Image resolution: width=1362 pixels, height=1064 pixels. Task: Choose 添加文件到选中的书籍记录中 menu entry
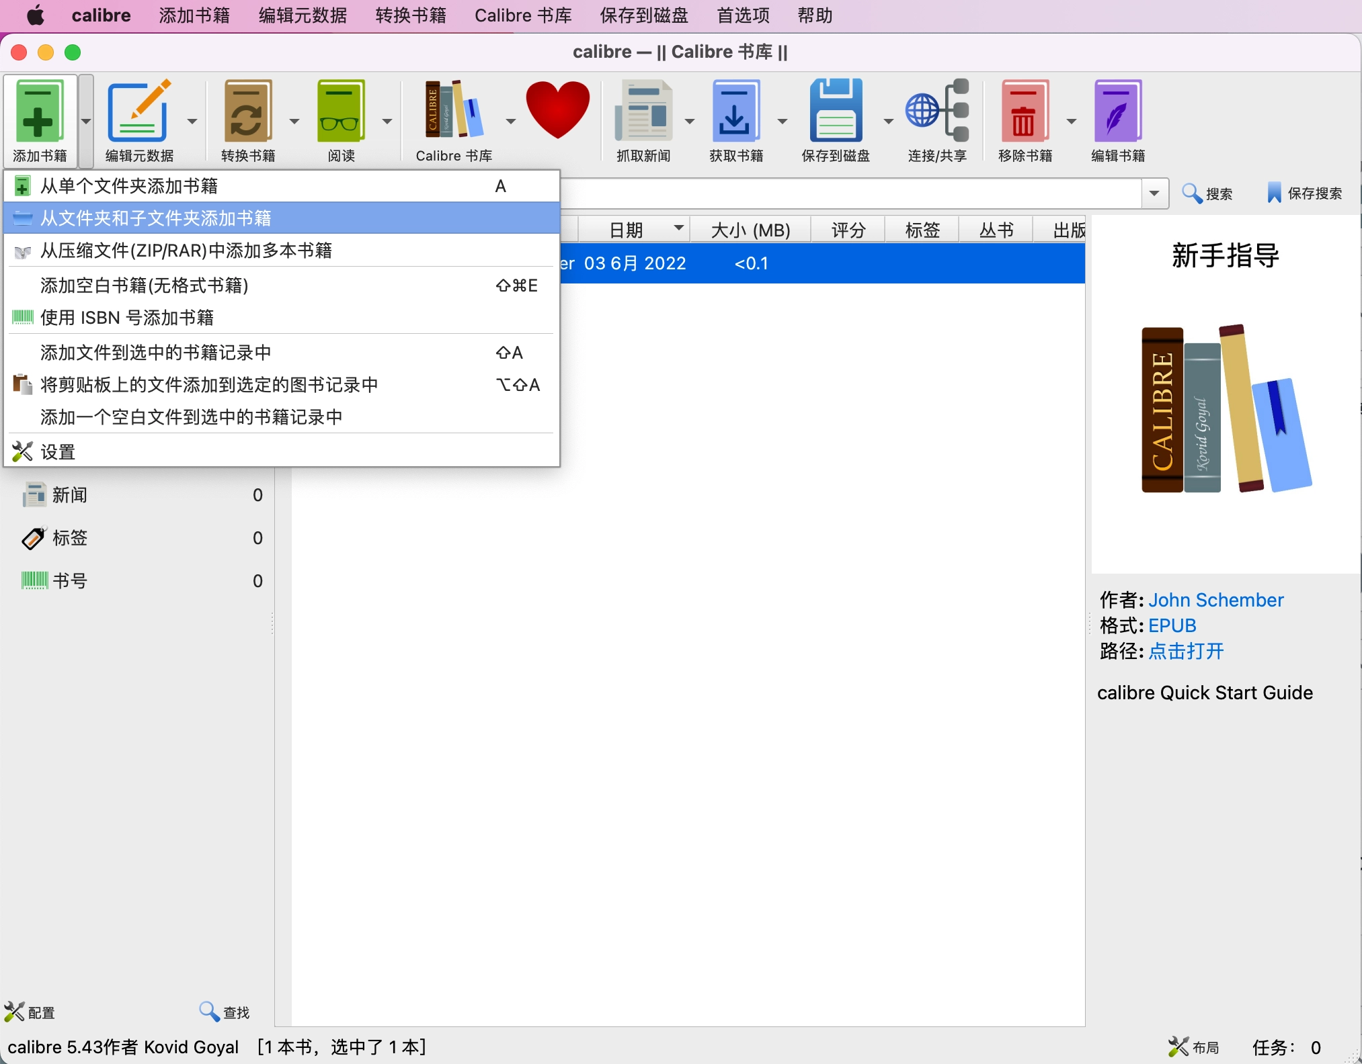coord(282,352)
